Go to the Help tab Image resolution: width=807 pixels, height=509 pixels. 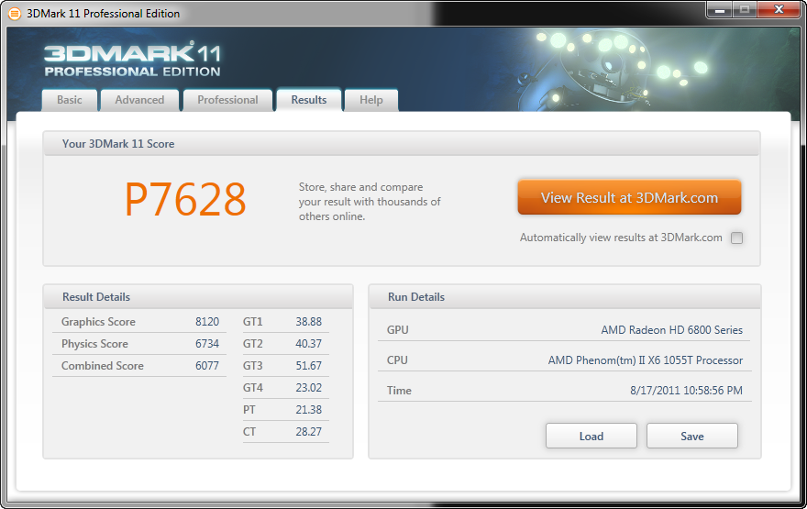pos(371,100)
